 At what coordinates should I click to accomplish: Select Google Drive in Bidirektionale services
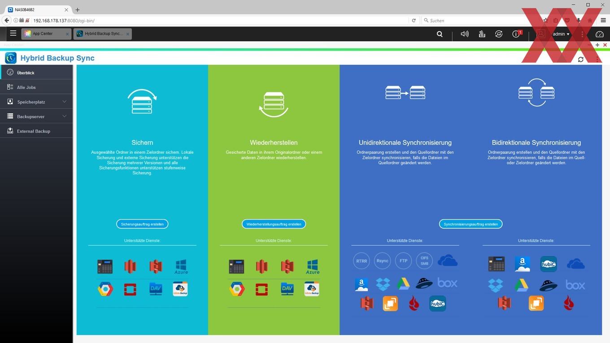[521, 285]
